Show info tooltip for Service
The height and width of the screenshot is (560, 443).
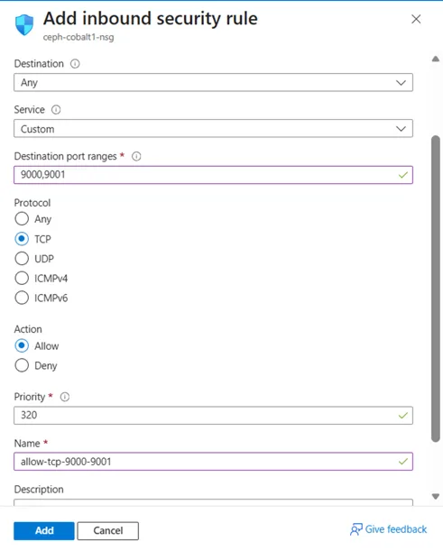pos(56,110)
